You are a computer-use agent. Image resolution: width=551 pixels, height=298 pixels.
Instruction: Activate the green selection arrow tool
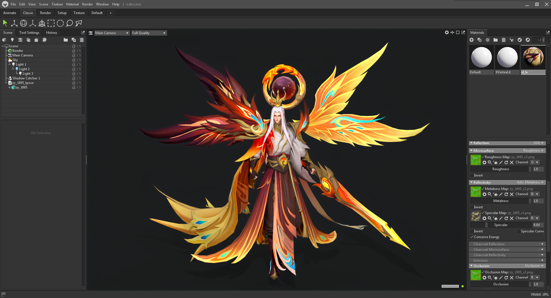pos(5,23)
